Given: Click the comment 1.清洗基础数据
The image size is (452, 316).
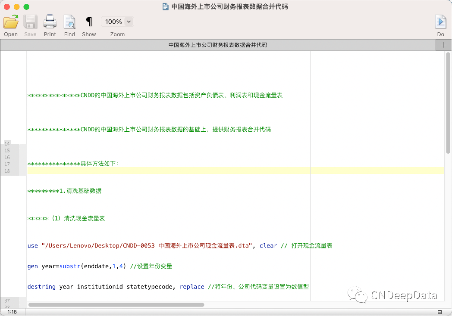Looking at the screenshot, I should tap(65, 191).
